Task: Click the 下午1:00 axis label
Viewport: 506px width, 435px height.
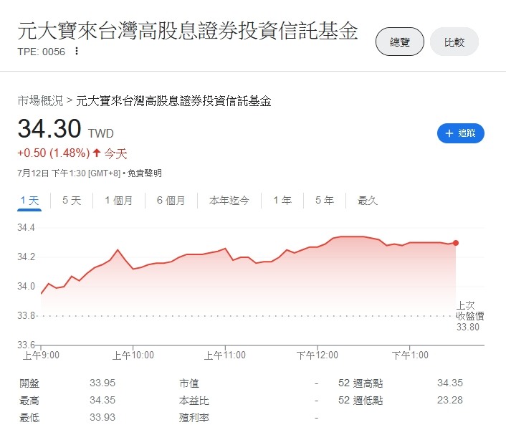Action: tap(410, 355)
